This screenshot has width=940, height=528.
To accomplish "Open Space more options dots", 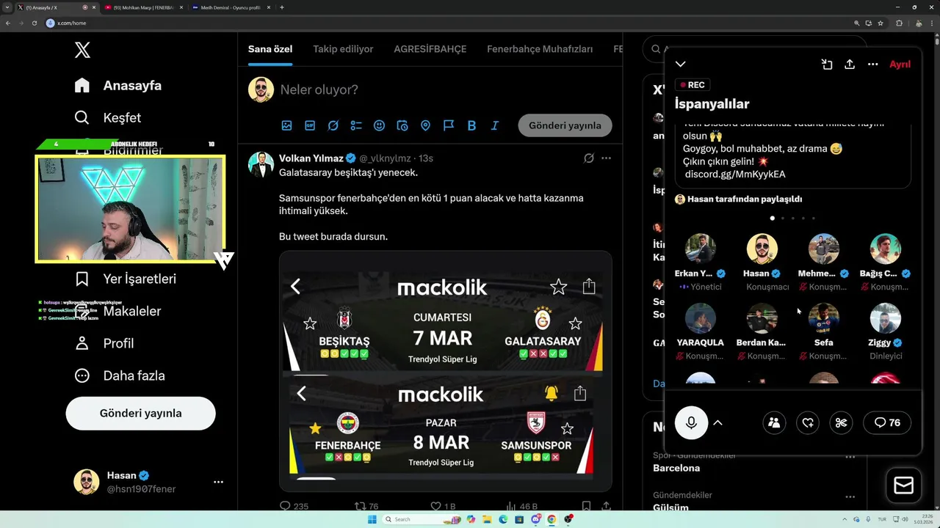I will pos(873,65).
